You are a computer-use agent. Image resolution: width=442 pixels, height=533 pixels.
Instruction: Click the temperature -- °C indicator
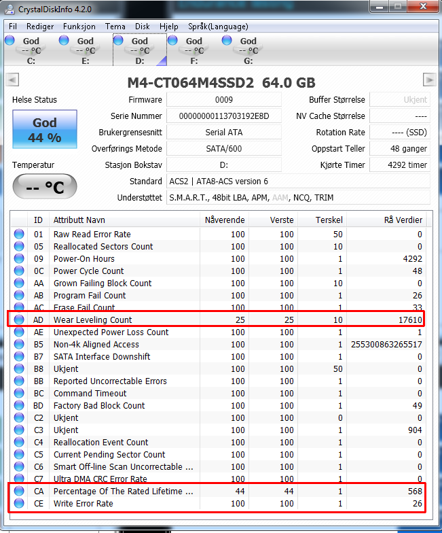pos(45,186)
